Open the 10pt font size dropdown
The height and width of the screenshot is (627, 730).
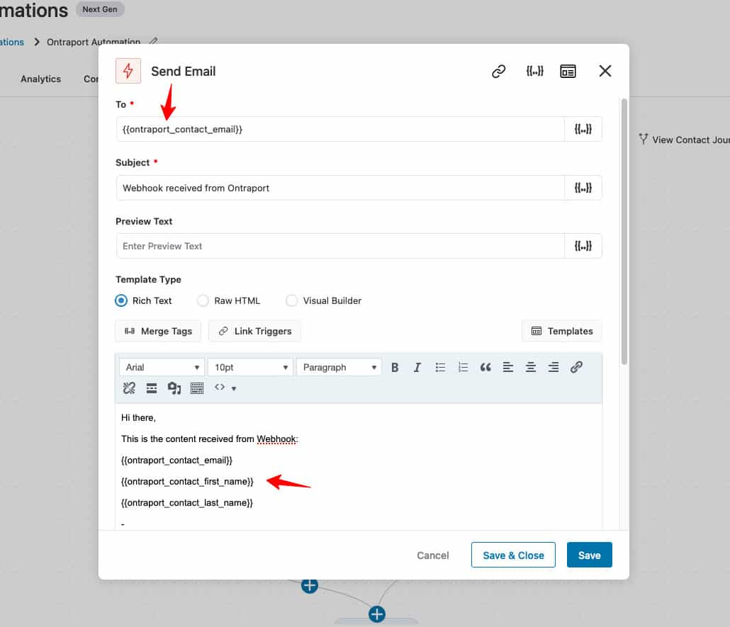[250, 367]
